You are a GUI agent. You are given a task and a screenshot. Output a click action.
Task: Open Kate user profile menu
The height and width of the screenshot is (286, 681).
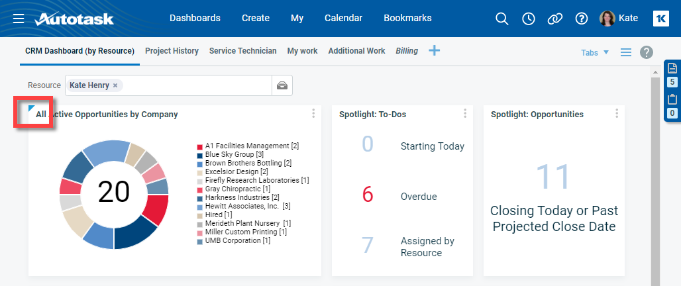pos(619,19)
